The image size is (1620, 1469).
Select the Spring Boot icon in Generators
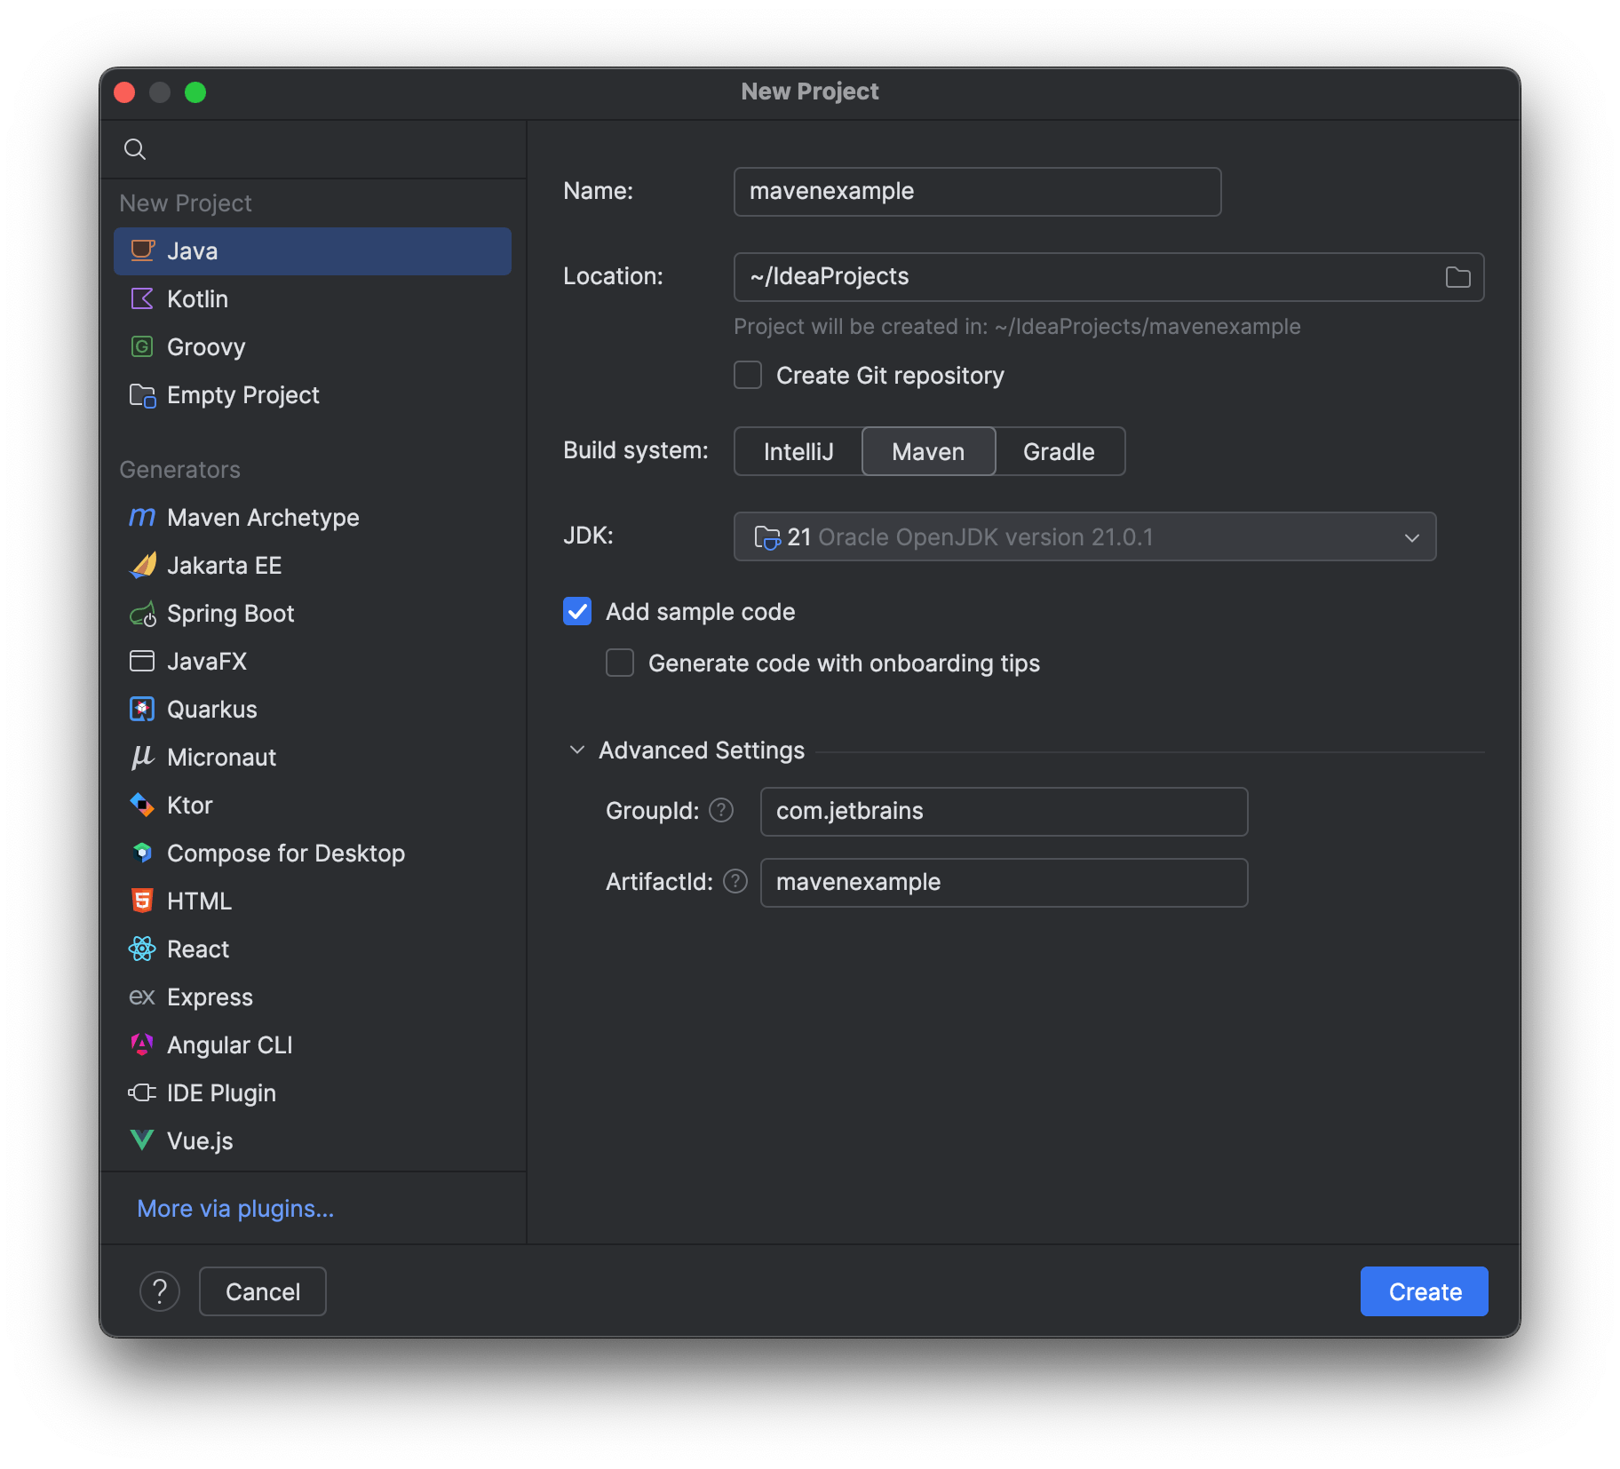click(x=142, y=614)
